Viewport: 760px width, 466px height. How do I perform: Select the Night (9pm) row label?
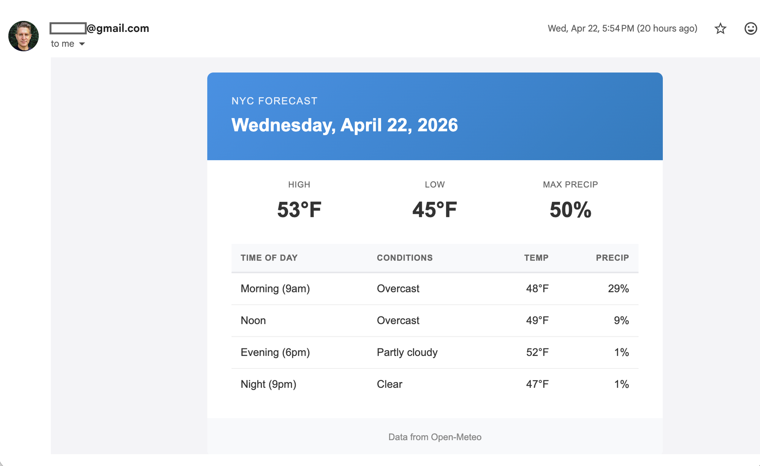[268, 384]
